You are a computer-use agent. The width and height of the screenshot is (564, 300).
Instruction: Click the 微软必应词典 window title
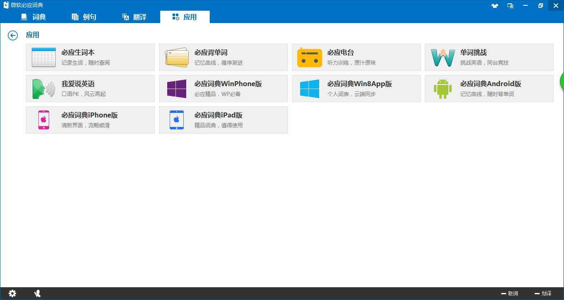click(27, 5)
